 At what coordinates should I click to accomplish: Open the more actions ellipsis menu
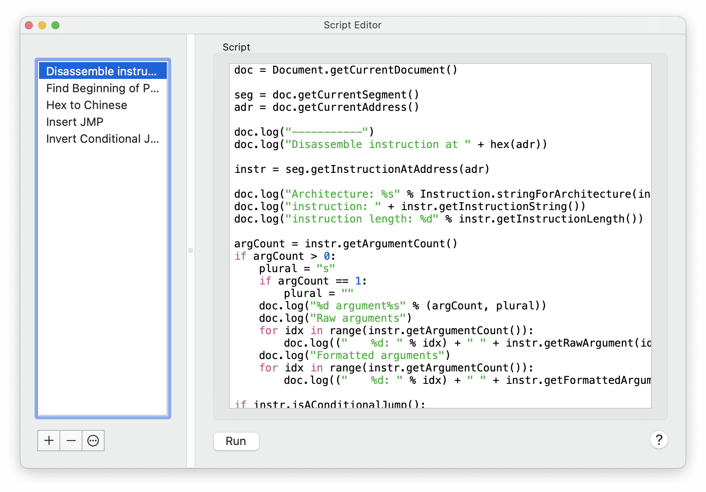pyautogui.click(x=93, y=441)
